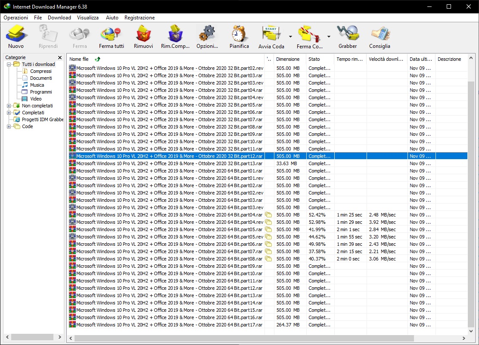This screenshot has width=479, height=345.
Task: Click queue icon on 64 Bit.part04.rar row
Action: pyautogui.click(x=268, y=215)
